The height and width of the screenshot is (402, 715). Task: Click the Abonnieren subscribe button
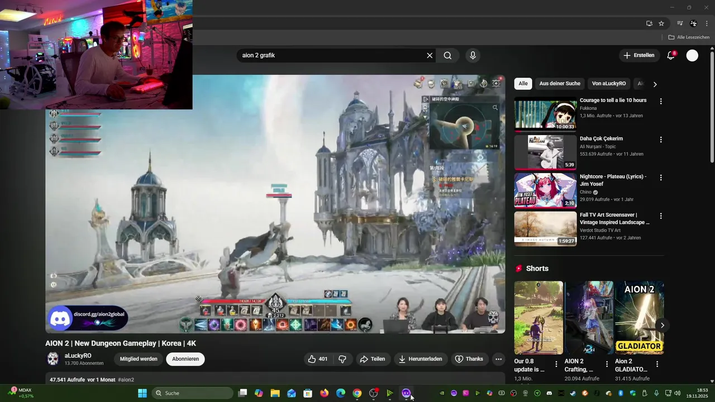point(185,359)
